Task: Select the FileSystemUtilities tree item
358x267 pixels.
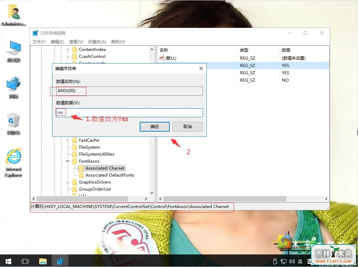Action: pos(97,154)
